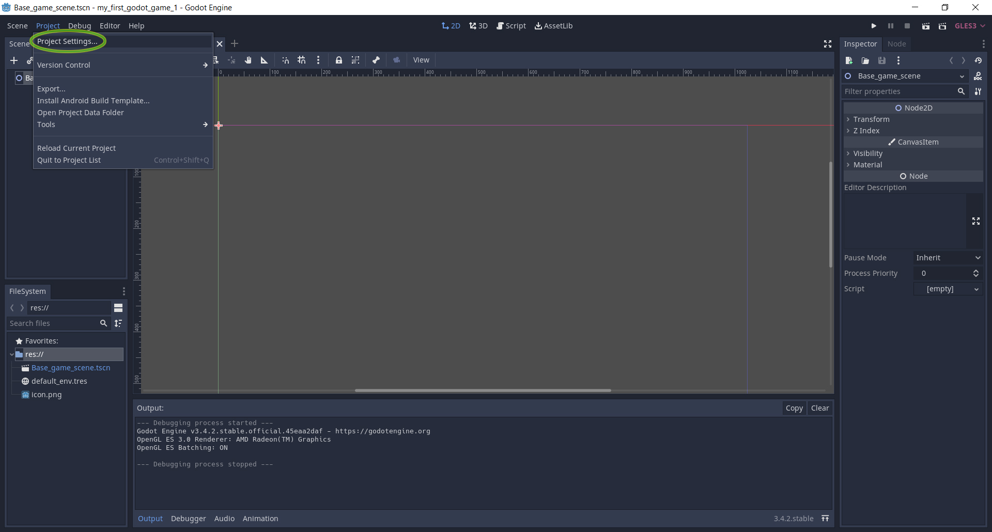Open the Tools submenu
This screenshot has height=532, width=992.
[123, 124]
